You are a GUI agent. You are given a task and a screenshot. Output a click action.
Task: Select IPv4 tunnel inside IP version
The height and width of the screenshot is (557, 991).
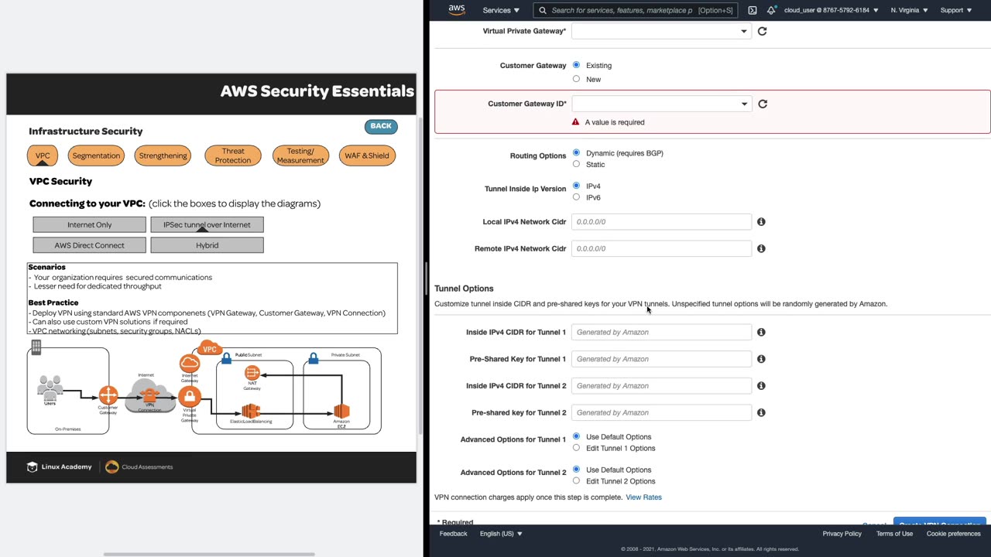click(576, 186)
